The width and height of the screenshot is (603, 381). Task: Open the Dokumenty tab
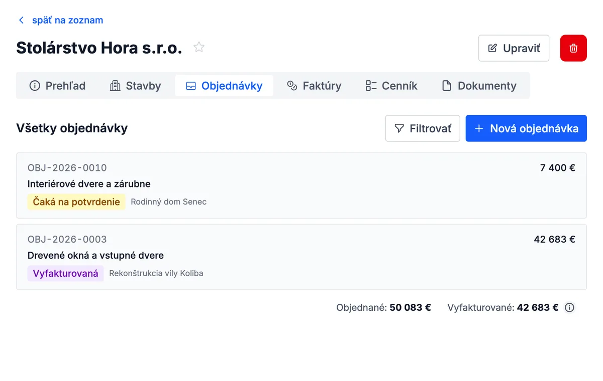coord(479,86)
